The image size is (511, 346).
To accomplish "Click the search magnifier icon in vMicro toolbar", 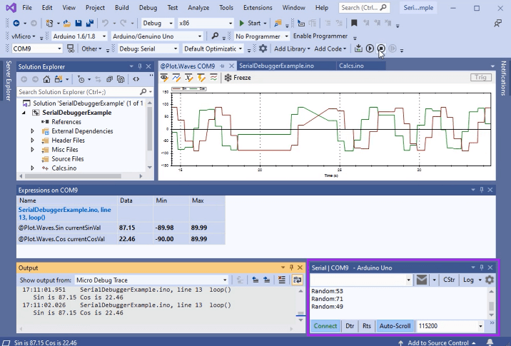I will (215, 36).
